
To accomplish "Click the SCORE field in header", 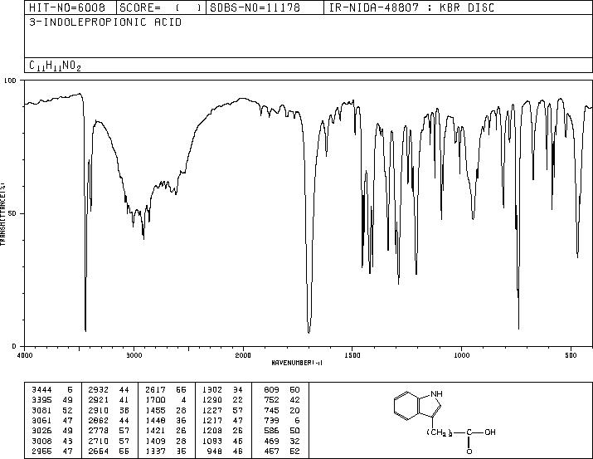I will (x=161, y=7).
